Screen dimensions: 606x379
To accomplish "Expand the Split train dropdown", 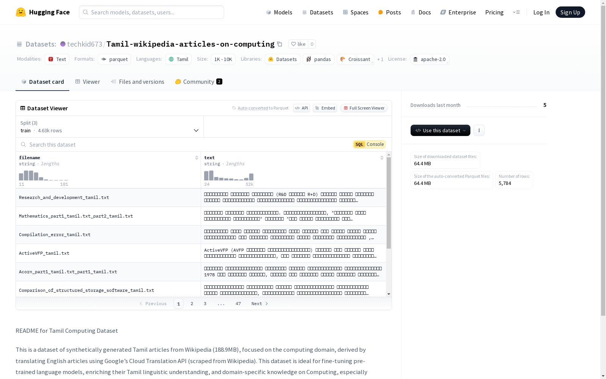I will pyautogui.click(x=110, y=127).
